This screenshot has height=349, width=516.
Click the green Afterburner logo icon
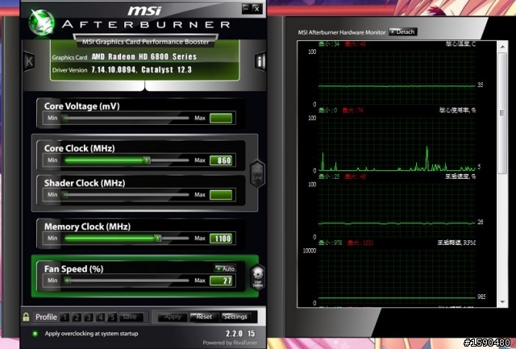pyautogui.click(x=41, y=22)
